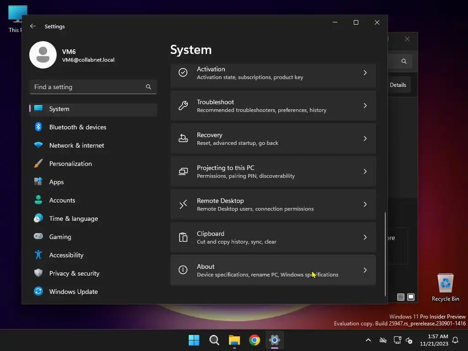Click the Find a setting search box

coord(93,87)
